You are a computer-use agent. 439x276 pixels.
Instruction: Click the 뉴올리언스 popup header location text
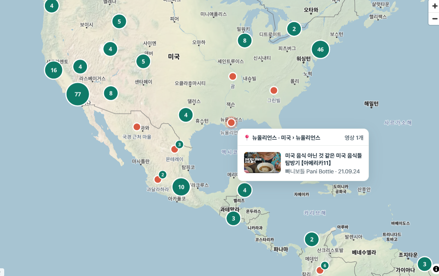pyautogui.click(x=286, y=138)
